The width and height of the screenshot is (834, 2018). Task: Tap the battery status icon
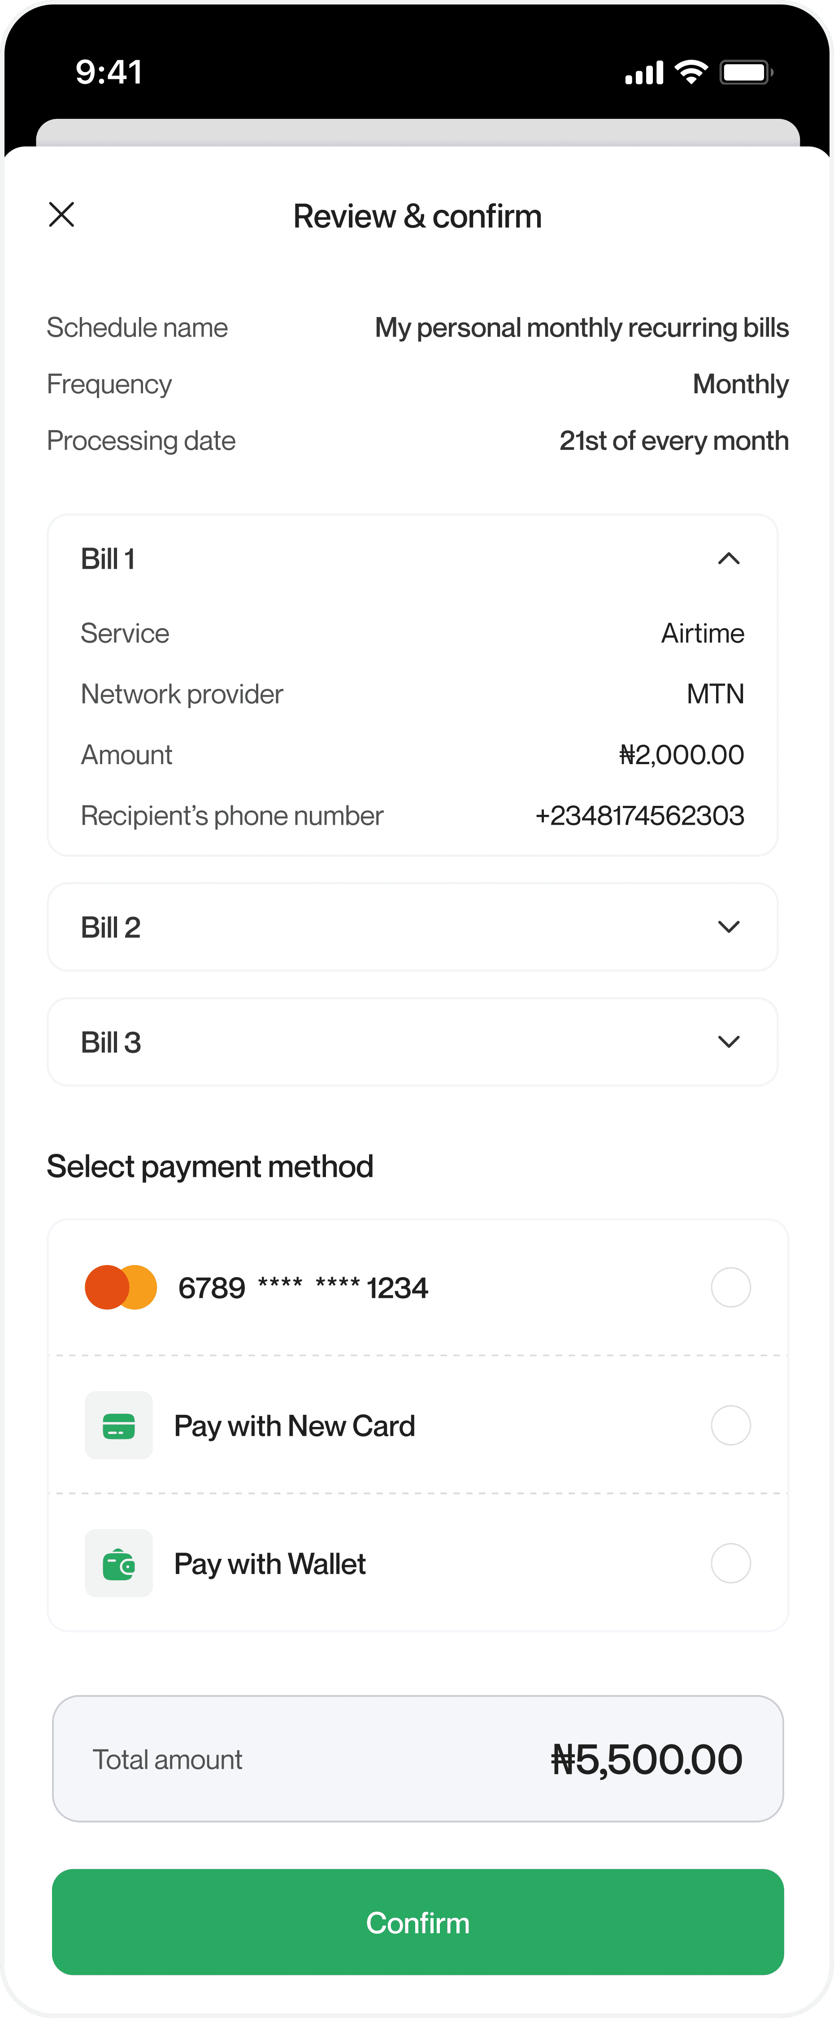click(x=746, y=72)
